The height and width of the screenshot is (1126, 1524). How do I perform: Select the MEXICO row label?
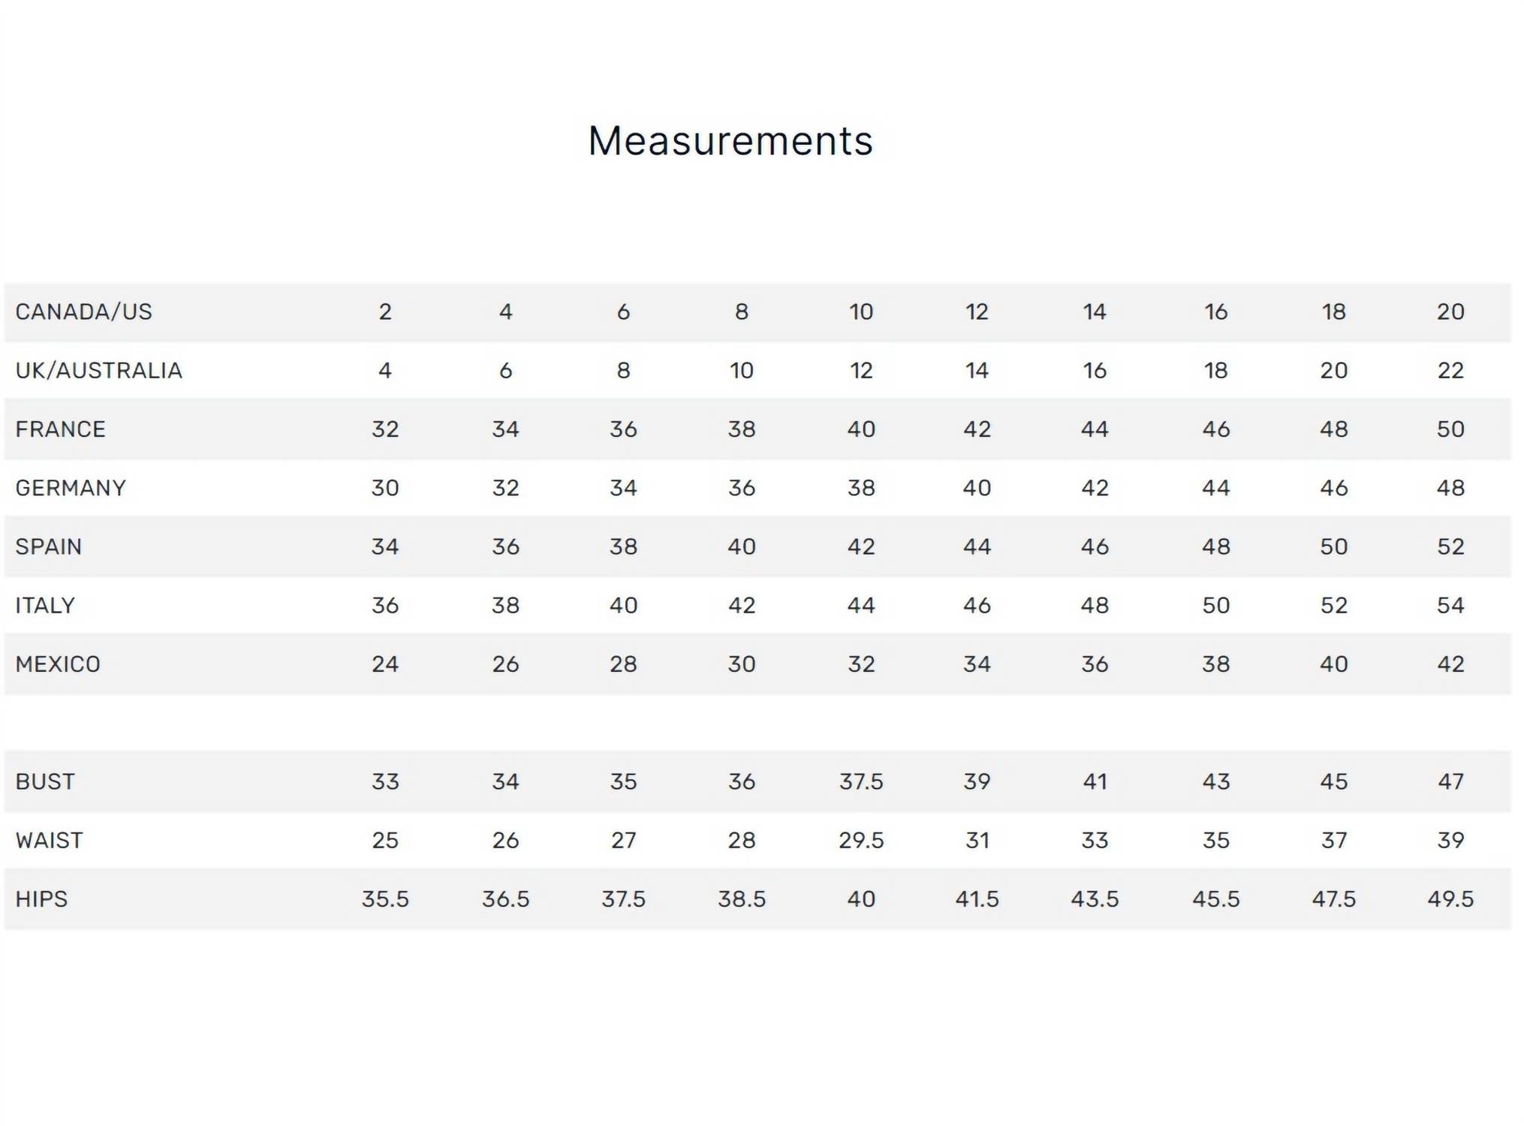click(58, 664)
